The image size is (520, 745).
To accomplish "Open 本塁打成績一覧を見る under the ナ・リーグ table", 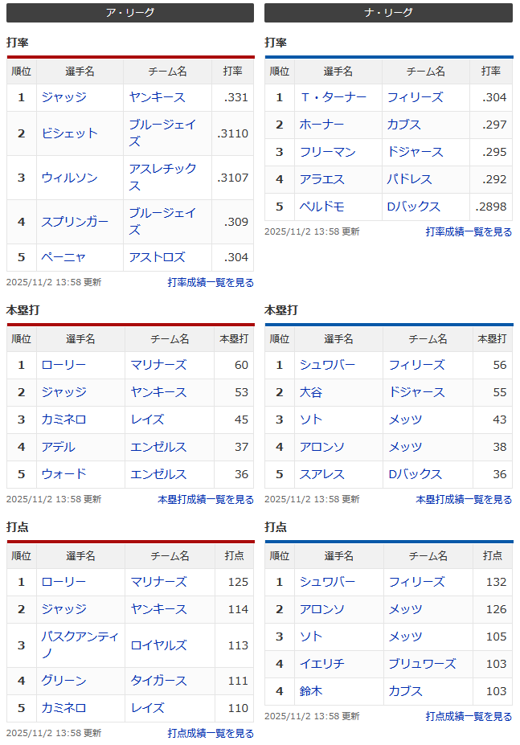I will [x=464, y=499].
